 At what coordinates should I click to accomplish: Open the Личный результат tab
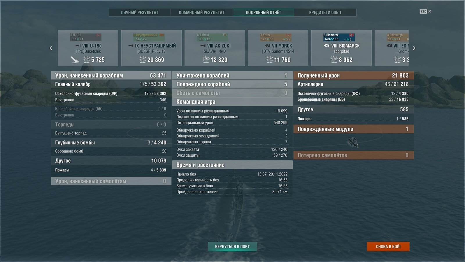click(139, 12)
